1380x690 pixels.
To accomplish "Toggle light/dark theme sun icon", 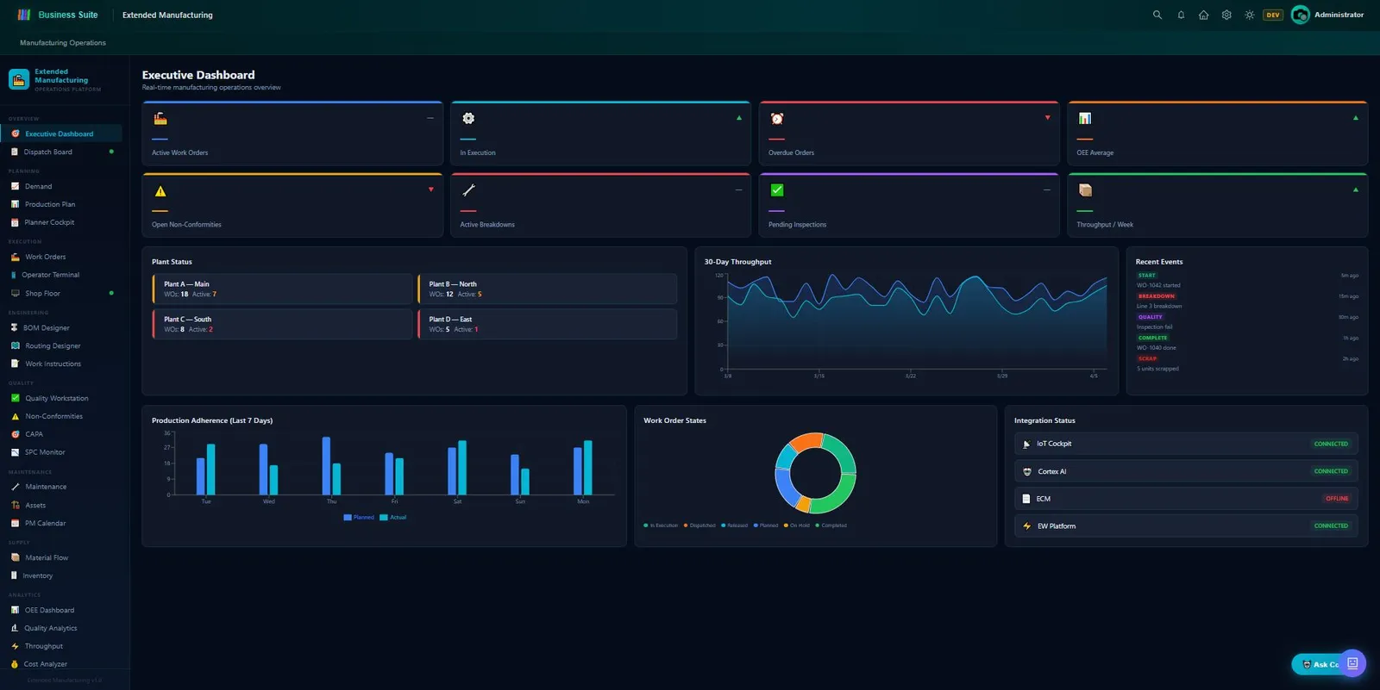I will point(1249,15).
